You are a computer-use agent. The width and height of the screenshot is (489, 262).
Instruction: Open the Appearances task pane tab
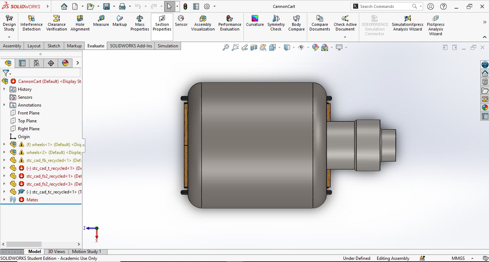(x=485, y=107)
